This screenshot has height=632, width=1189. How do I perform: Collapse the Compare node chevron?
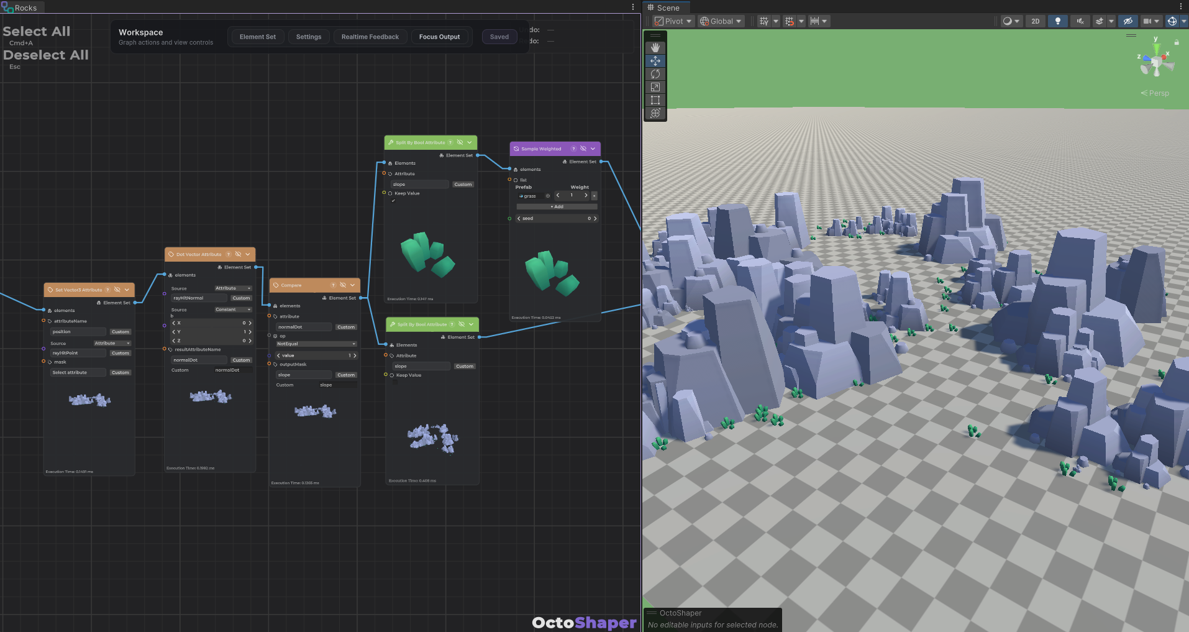pyautogui.click(x=352, y=285)
